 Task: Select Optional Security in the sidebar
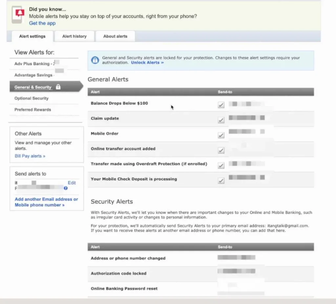click(x=31, y=98)
